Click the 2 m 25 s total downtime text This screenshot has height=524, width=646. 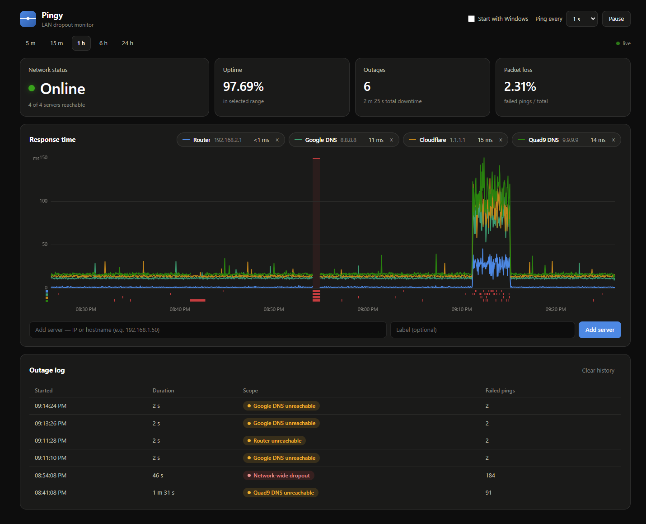[x=393, y=101]
